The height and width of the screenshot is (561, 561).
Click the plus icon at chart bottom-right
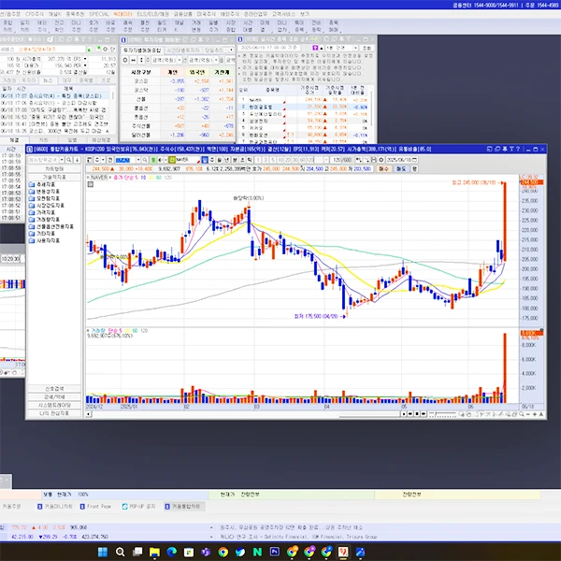[x=535, y=414]
